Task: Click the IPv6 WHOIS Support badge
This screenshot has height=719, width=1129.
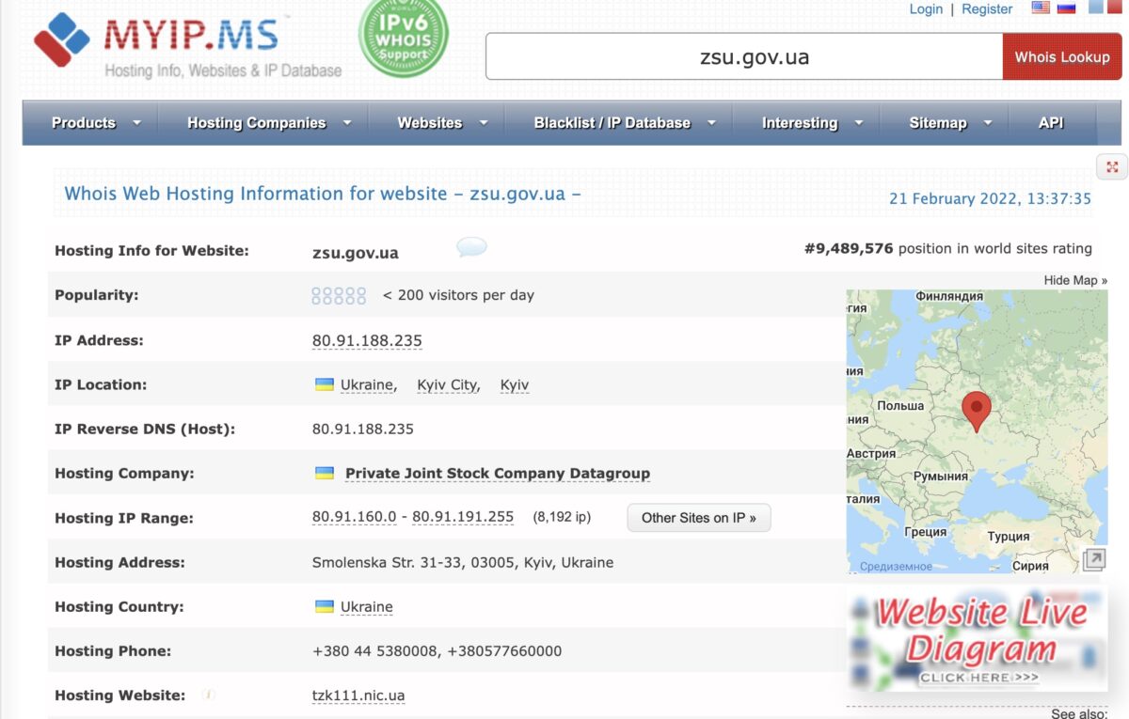Action: click(x=404, y=37)
